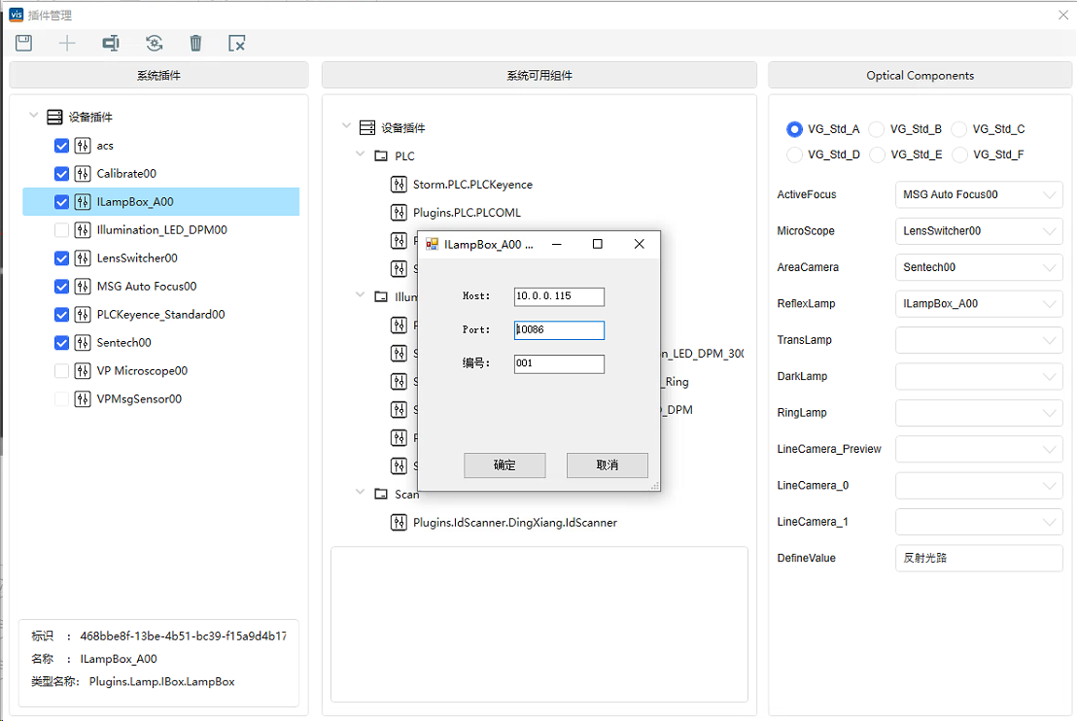Click the 确定 button in the dialog
Screen dimensions: 1077x721
click(504, 465)
